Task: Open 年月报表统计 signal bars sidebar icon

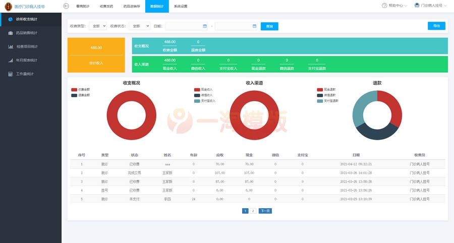Action: coord(11,60)
